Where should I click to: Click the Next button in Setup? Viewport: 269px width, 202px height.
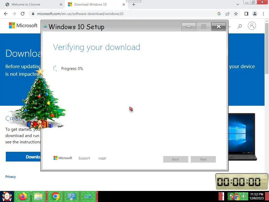203,159
